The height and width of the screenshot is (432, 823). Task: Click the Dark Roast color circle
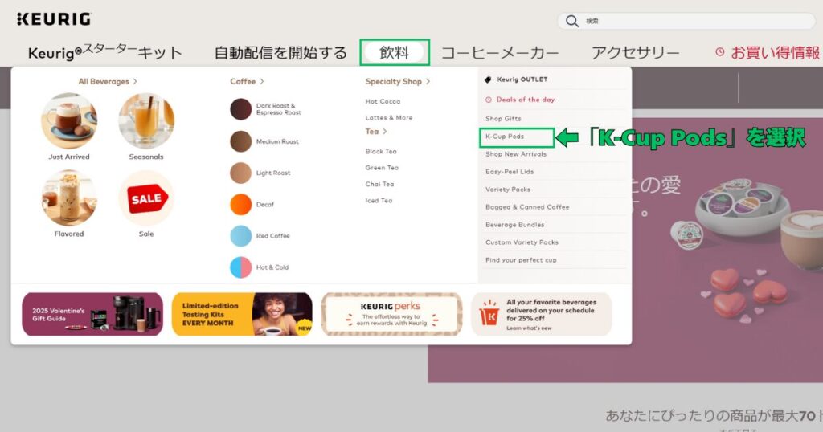[241, 109]
